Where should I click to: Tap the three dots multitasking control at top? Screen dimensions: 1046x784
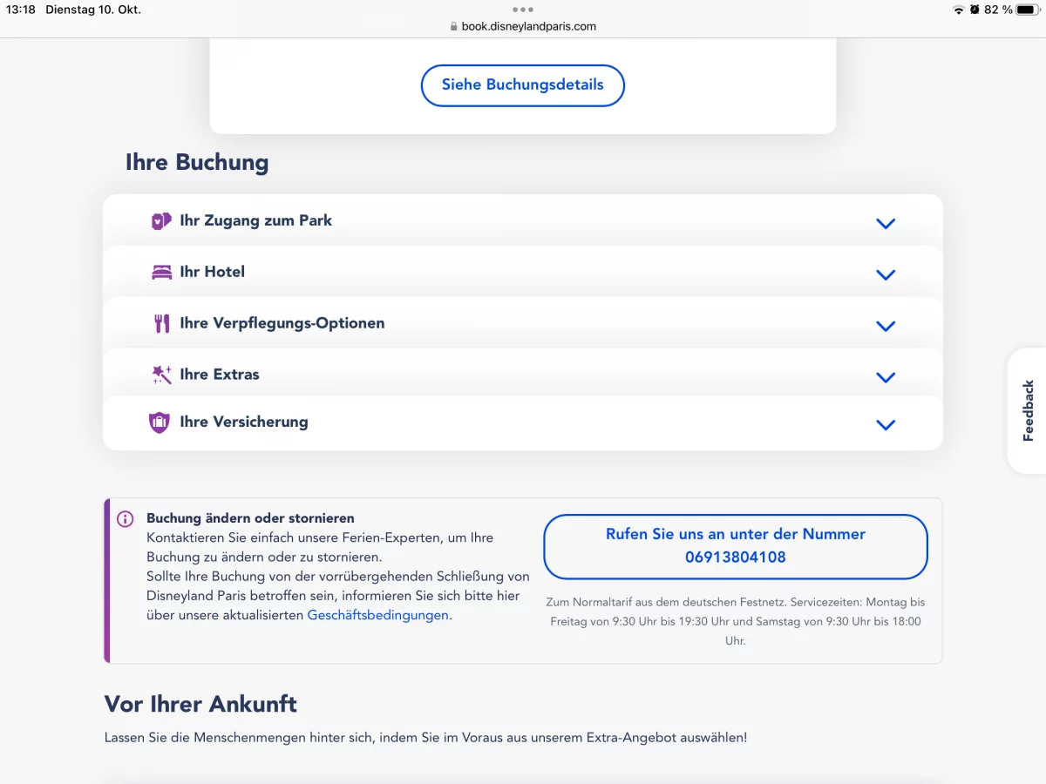(523, 10)
